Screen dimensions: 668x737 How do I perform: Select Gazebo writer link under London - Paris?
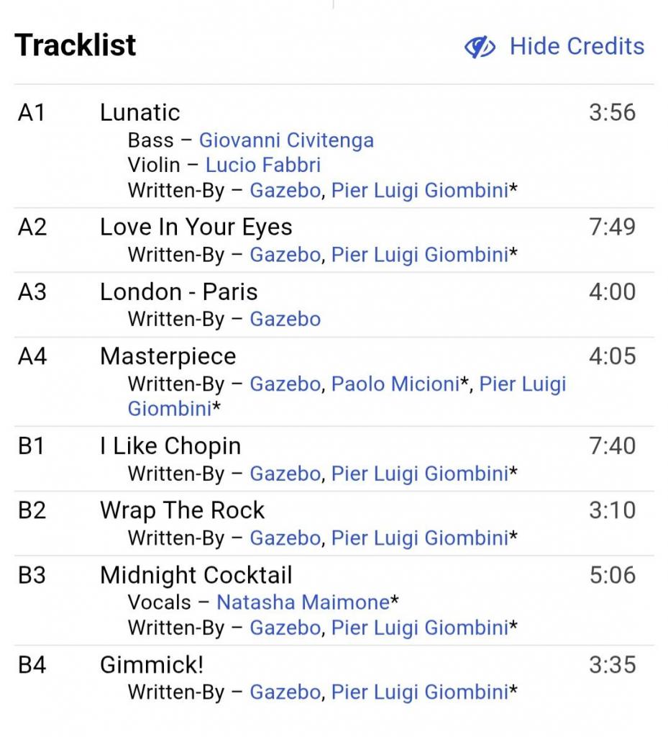coord(285,319)
